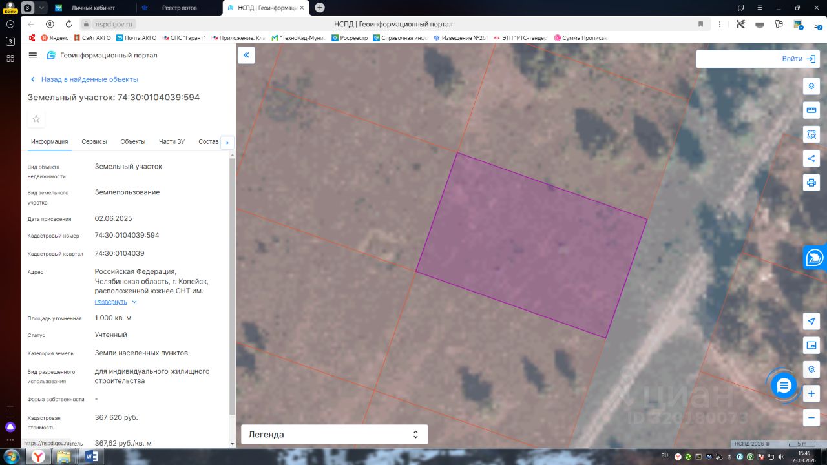Image resolution: width=827 pixels, height=465 pixels.
Task: Bookmark this page in address bar
Action: pyautogui.click(x=700, y=24)
